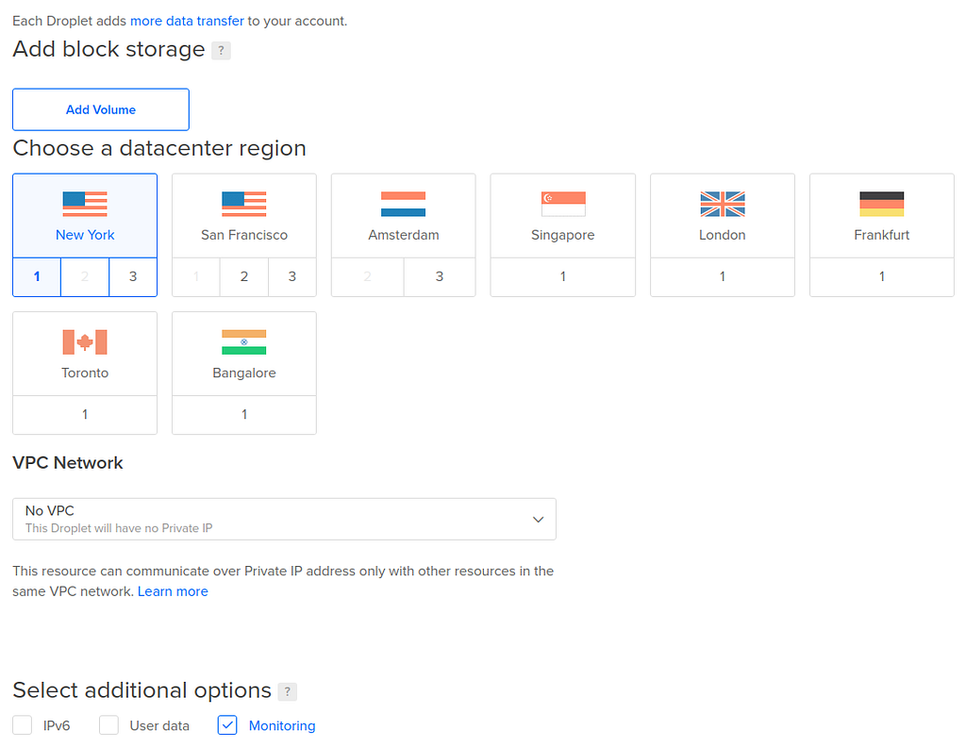Choose the San Francisco flag icon
This screenshot has height=747, width=966.
click(244, 204)
